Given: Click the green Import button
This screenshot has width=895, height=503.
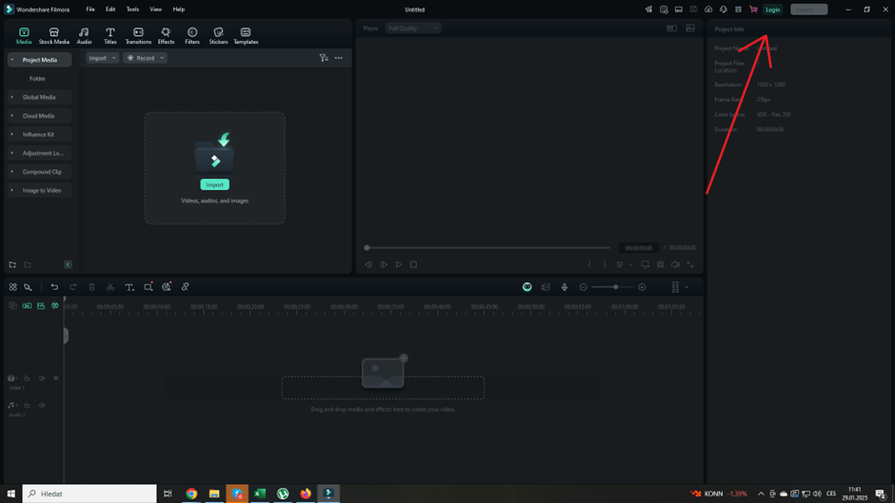Looking at the screenshot, I should pyautogui.click(x=214, y=184).
